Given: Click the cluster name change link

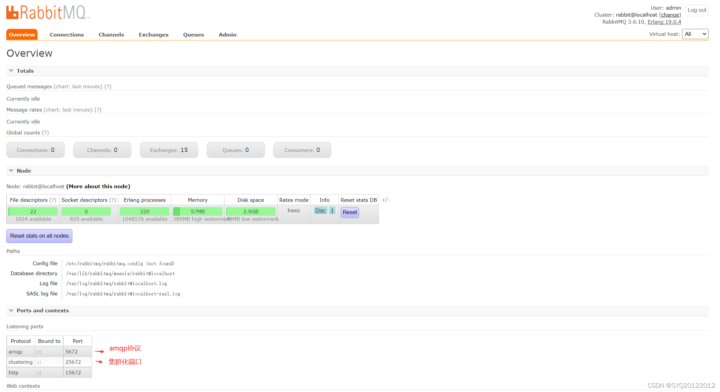Looking at the screenshot, I should click(670, 15).
